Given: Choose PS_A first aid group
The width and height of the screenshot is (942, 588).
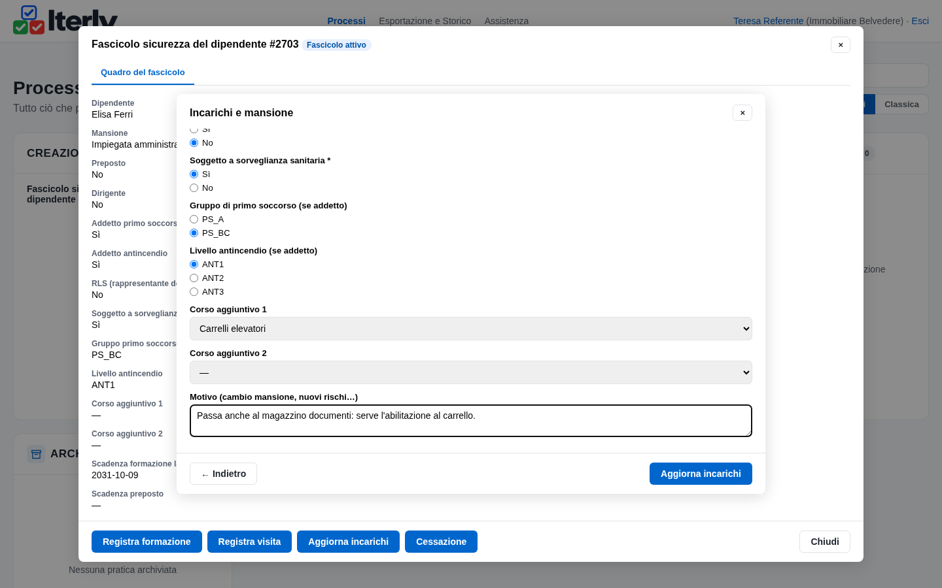Looking at the screenshot, I should pos(194,220).
